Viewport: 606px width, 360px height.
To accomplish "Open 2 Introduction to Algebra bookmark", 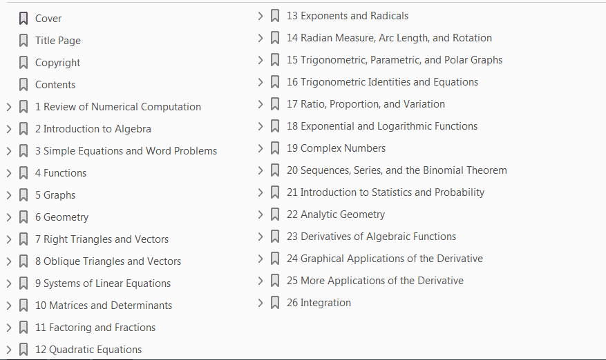I will point(93,129).
